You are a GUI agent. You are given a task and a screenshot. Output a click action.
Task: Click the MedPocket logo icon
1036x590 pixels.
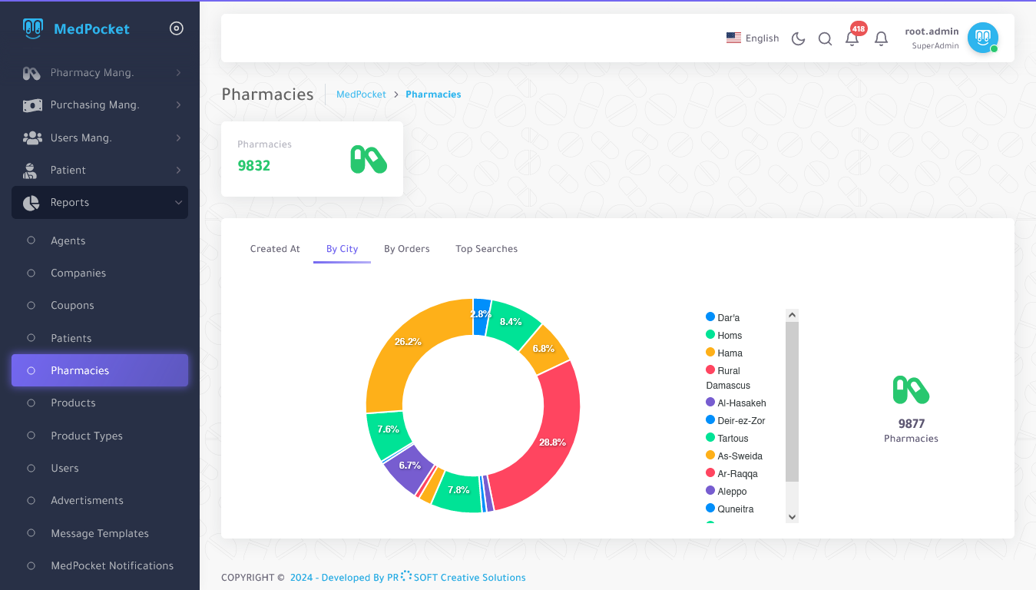(x=33, y=29)
